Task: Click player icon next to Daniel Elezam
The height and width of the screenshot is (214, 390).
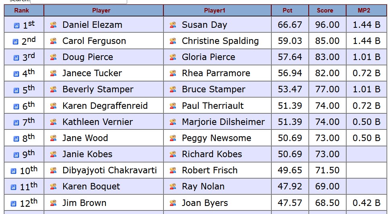Action: (53, 25)
